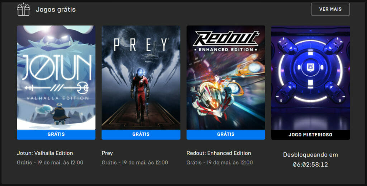
Task: Click the gift box icon beside Jogos grátis
Action: (x=23, y=9)
